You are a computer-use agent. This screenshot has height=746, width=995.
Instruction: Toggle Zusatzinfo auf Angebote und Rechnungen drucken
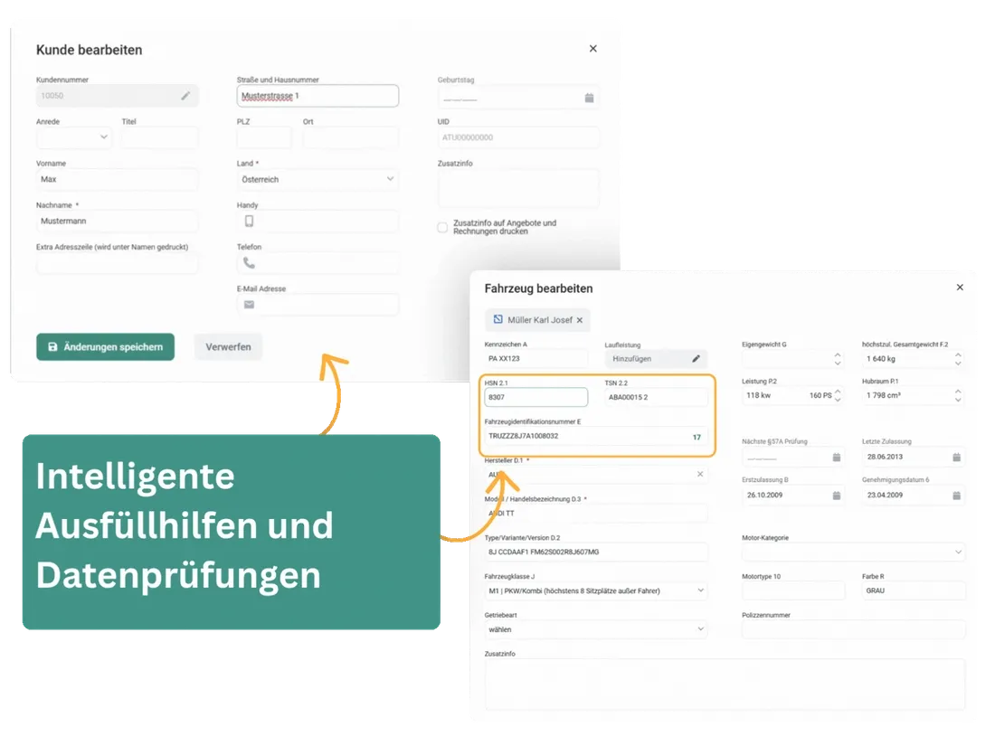pos(442,227)
